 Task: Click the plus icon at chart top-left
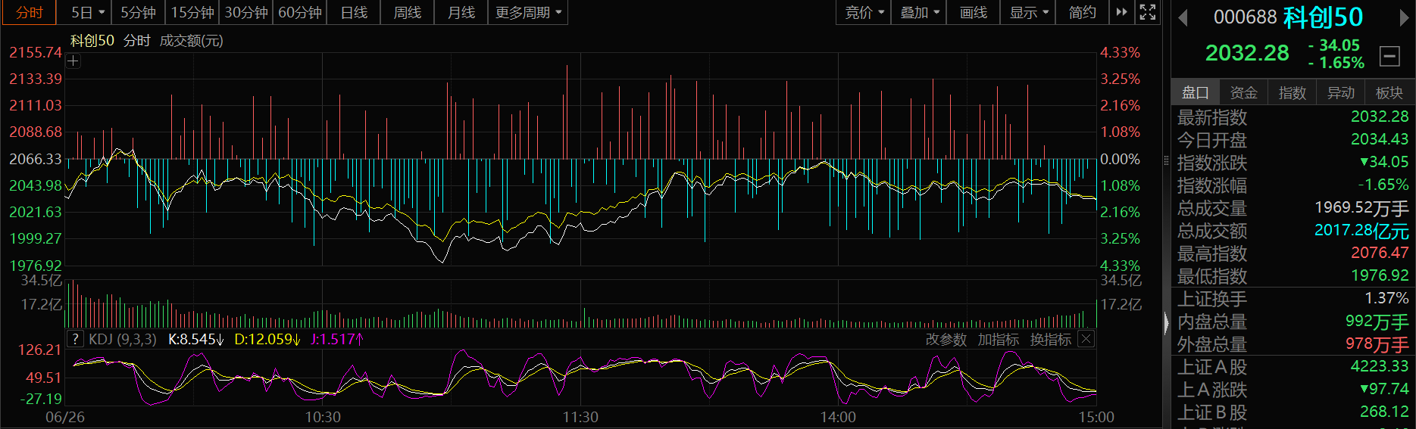[73, 61]
